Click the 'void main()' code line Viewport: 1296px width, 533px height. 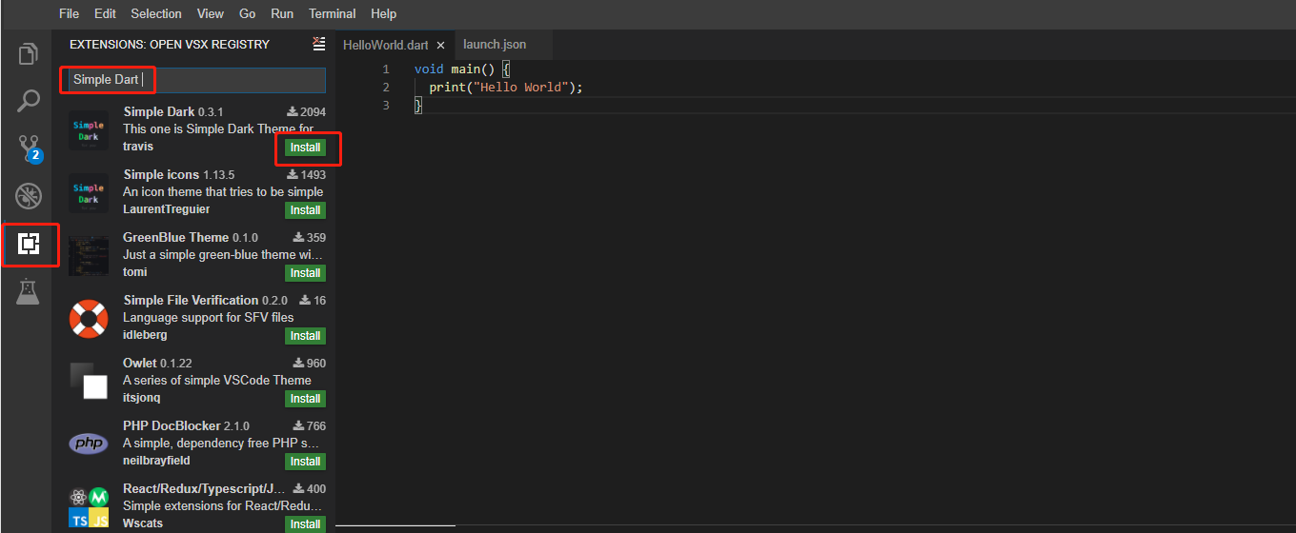coord(463,69)
